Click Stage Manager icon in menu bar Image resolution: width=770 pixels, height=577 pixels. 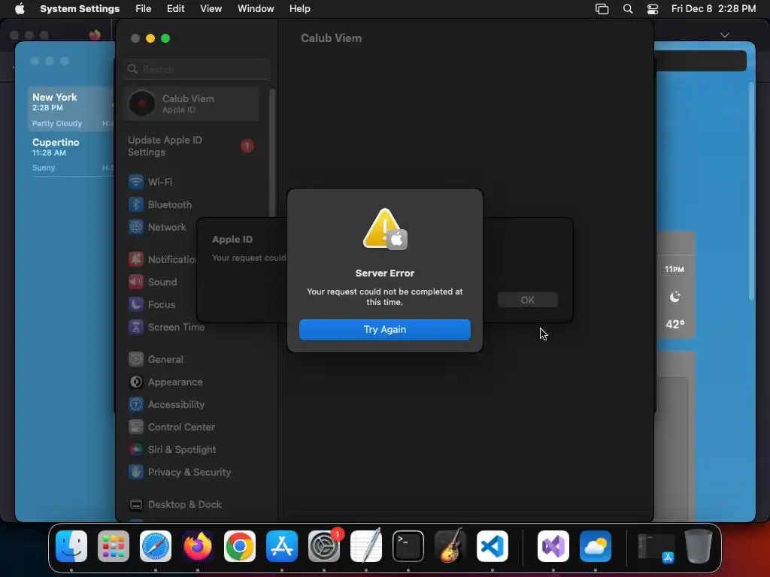click(602, 9)
